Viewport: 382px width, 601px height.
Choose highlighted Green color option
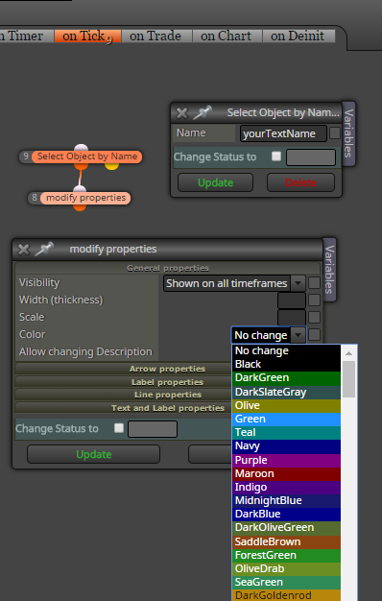(x=286, y=420)
